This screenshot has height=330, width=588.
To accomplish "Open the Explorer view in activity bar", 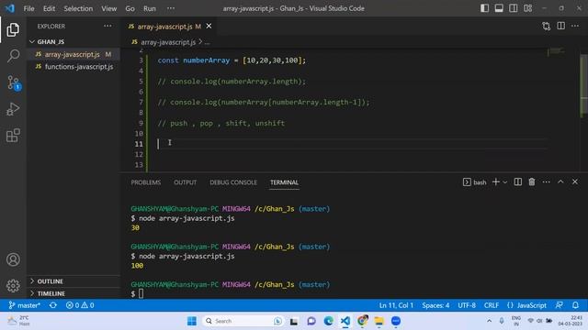I will point(13,29).
